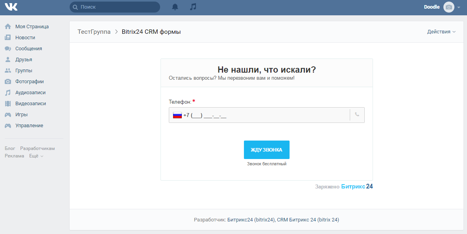This screenshot has width=467, height=234.
Task: Click the note icon beside Аудиозаписи
Action: [x=8, y=93]
